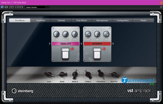Click the Equalizer MIDDLE knob
163x104 pixels.
click(65, 34)
